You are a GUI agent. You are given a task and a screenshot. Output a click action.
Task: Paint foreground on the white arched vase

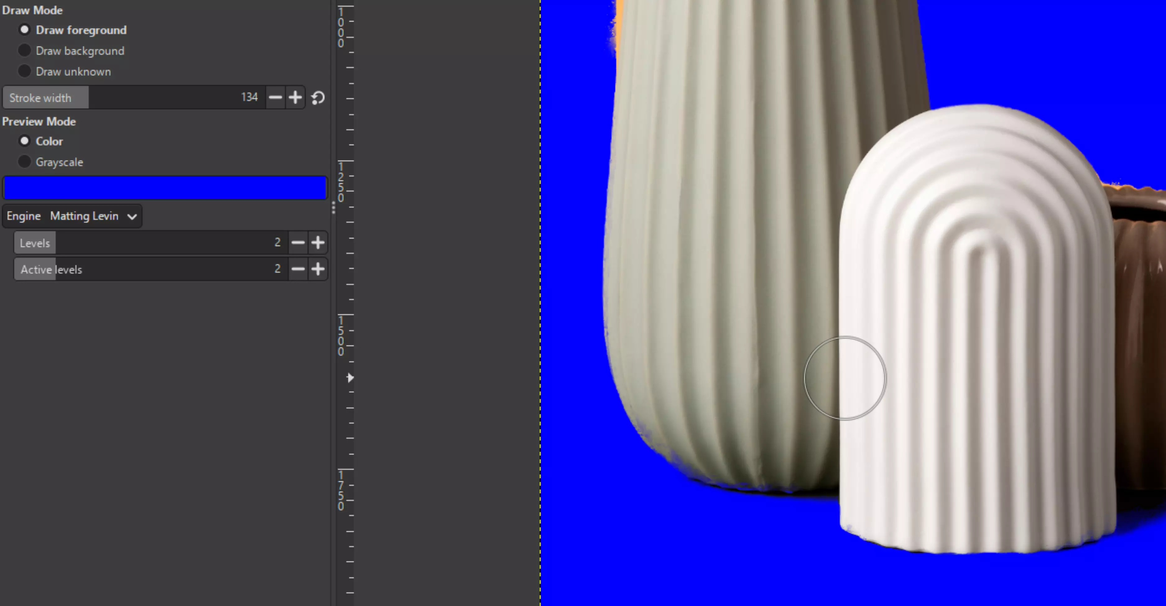pos(978,362)
